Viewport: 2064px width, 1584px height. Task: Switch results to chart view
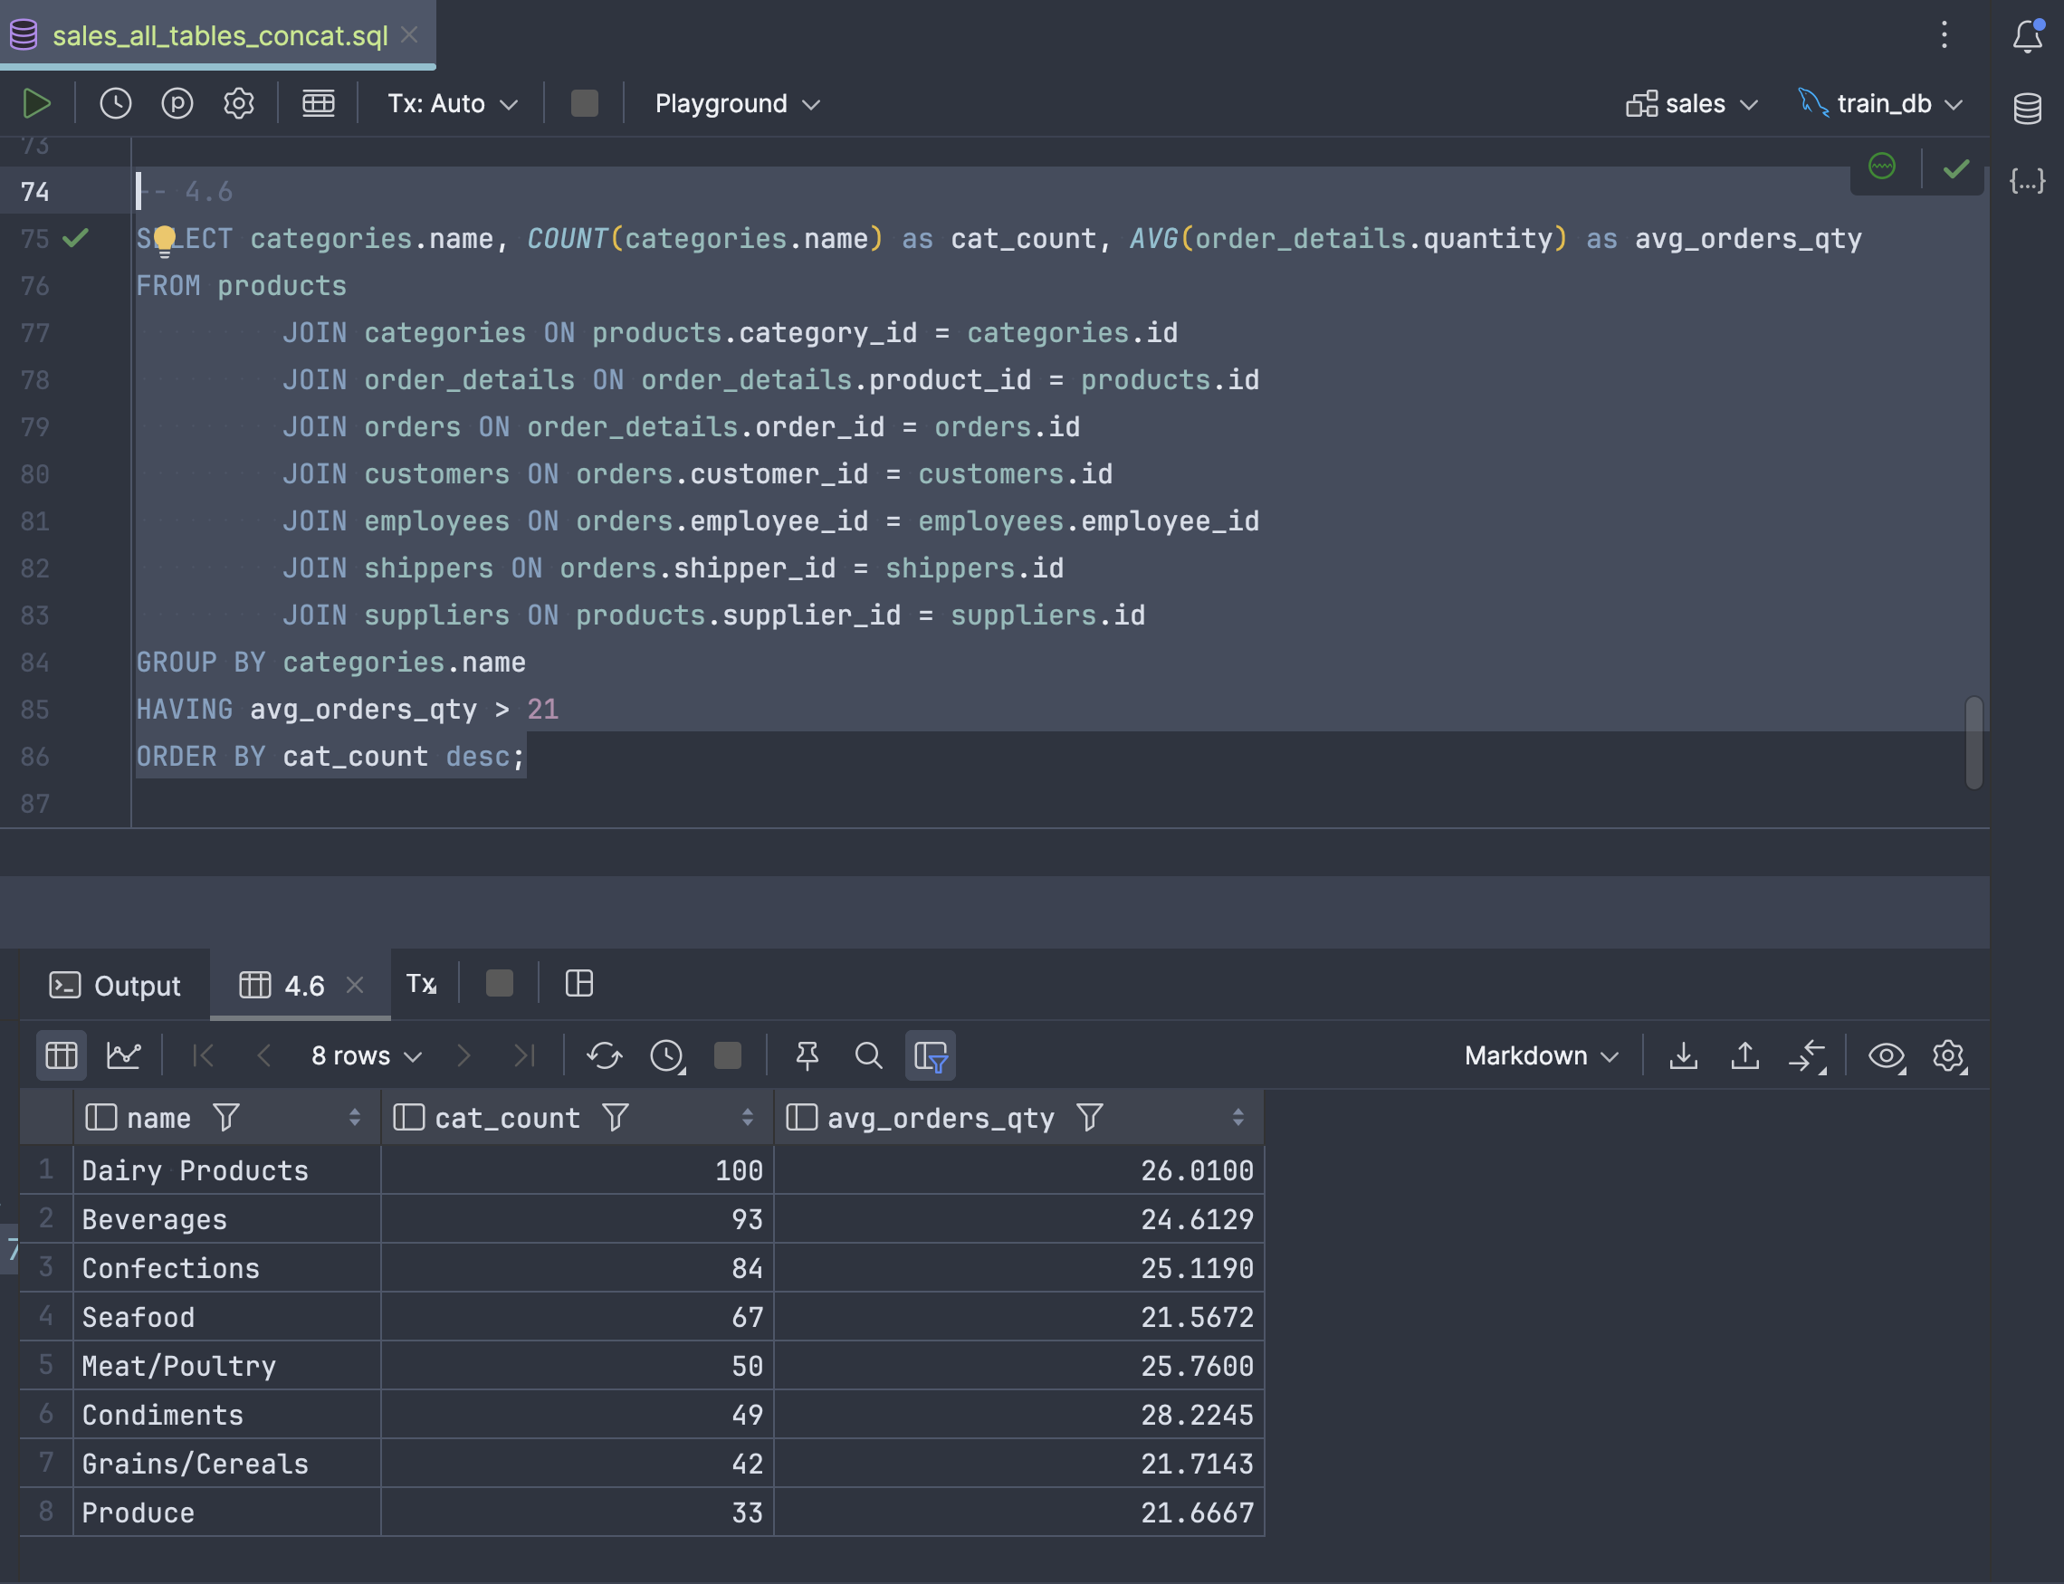(123, 1055)
